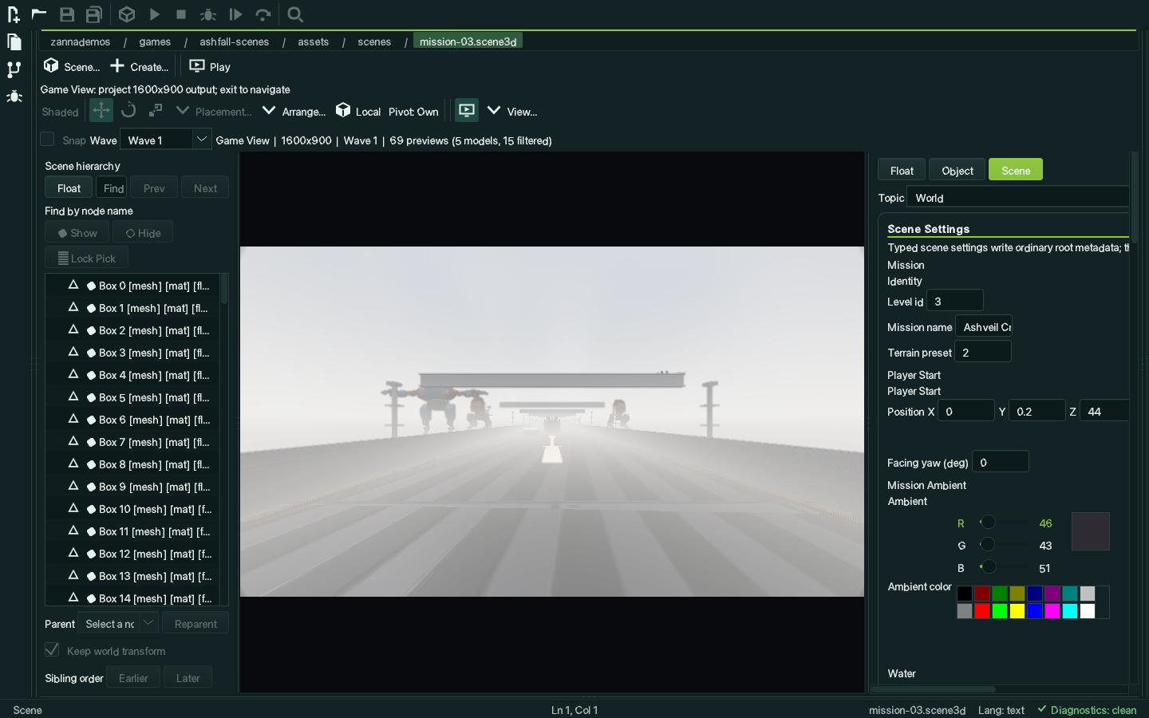Open the debug bug sidebar icon
The width and height of the screenshot is (1149, 718).
click(14, 97)
